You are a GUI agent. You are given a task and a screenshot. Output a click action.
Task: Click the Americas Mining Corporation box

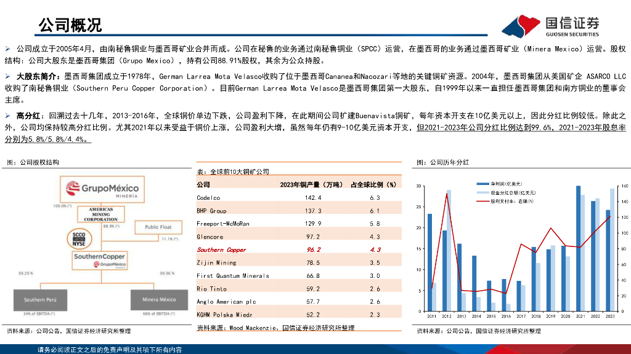pos(101,214)
